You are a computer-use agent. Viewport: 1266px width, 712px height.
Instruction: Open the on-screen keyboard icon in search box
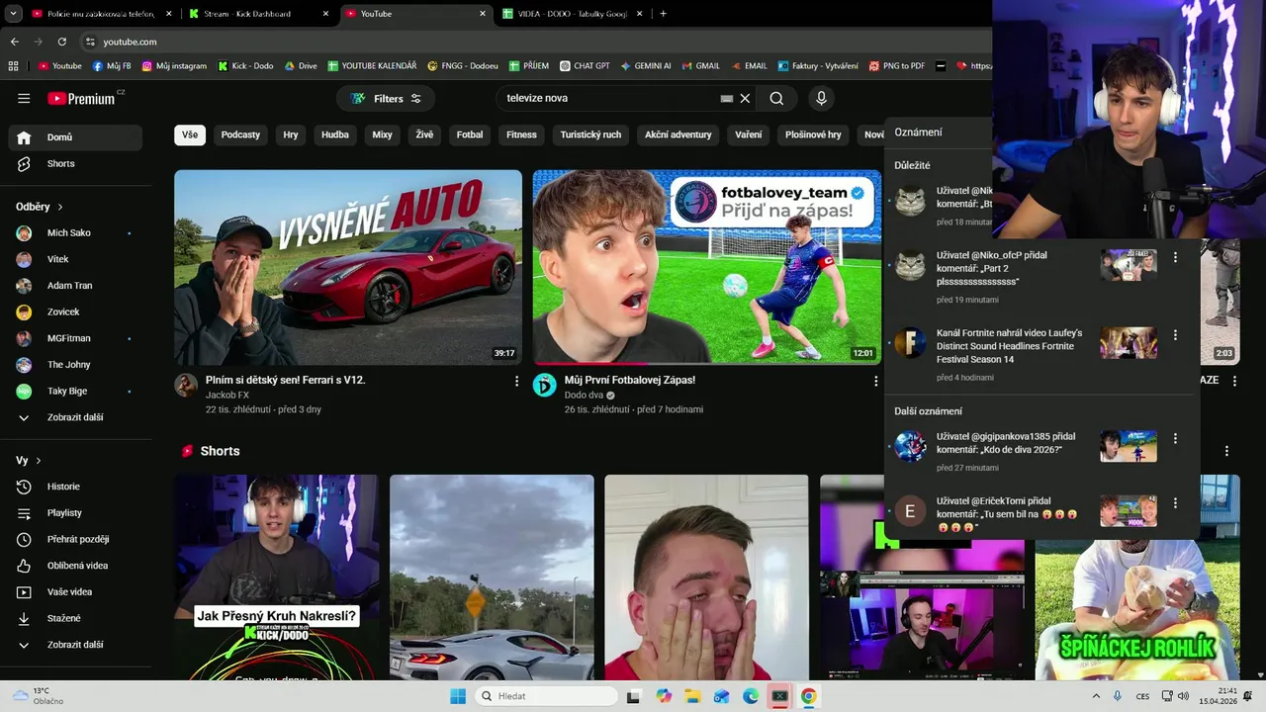[727, 98]
